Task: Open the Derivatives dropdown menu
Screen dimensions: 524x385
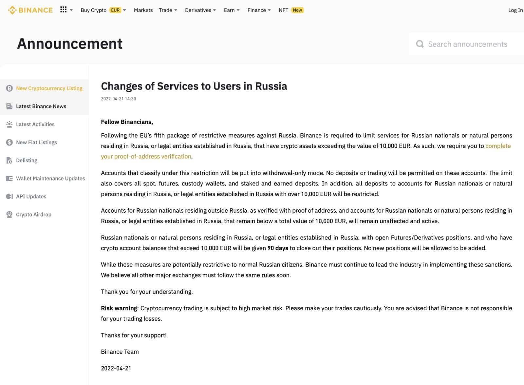Action: pyautogui.click(x=215, y=10)
